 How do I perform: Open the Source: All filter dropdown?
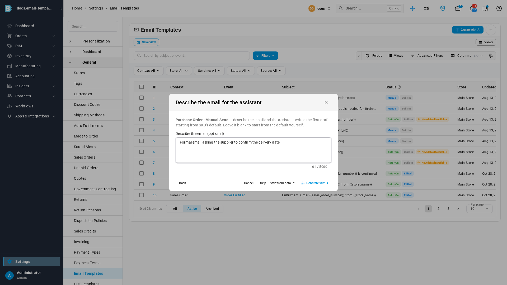(x=271, y=71)
